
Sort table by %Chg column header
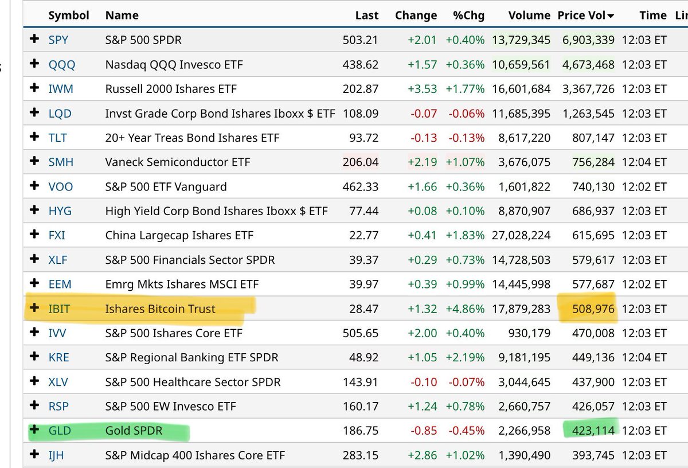point(468,15)
